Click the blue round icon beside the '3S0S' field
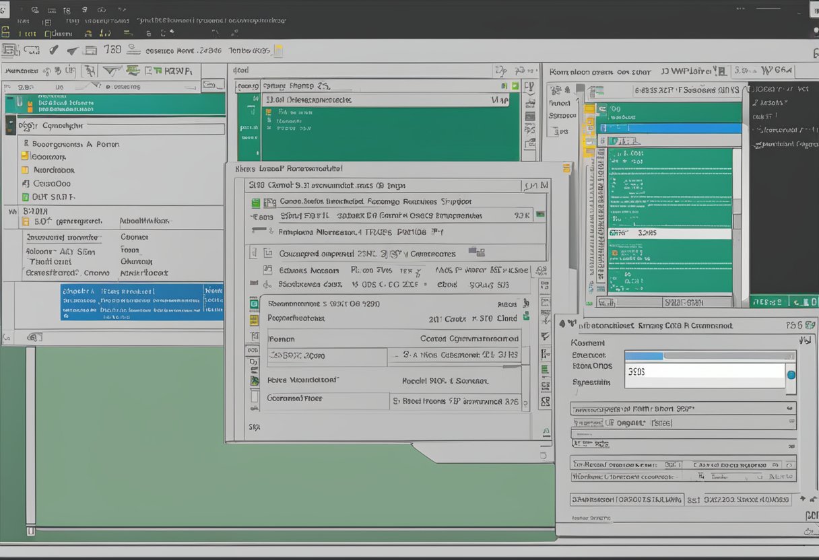Screen dimensions: 819x560 click(791, 375)
